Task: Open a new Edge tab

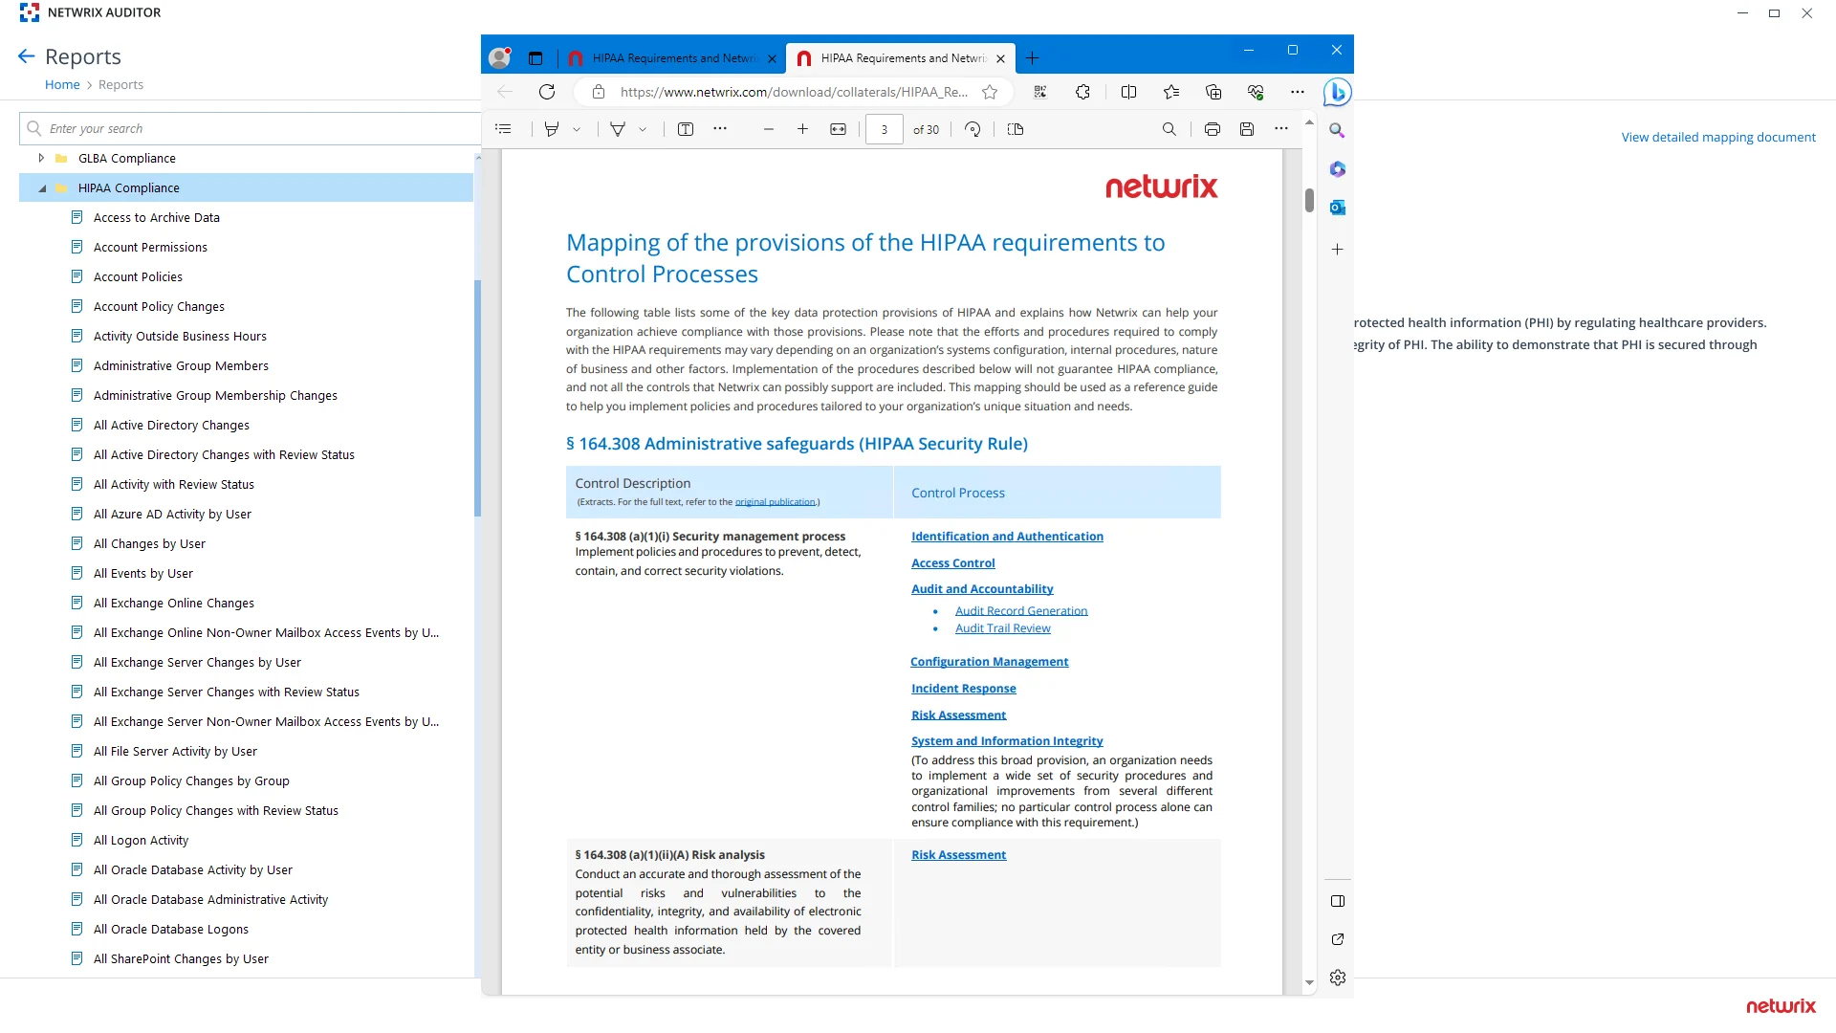Action: click(1032, 58)
